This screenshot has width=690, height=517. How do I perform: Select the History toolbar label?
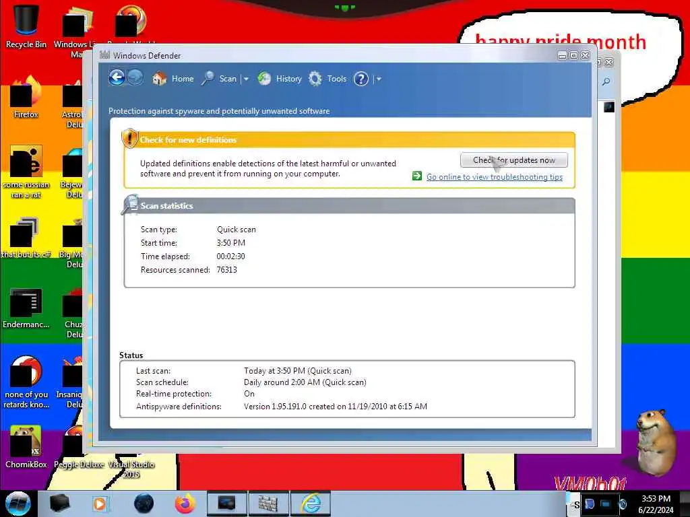(x=288, y=79)
